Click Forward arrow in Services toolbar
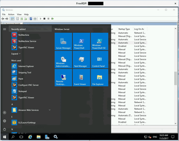 pyautogui.click(x=7, y=19)
